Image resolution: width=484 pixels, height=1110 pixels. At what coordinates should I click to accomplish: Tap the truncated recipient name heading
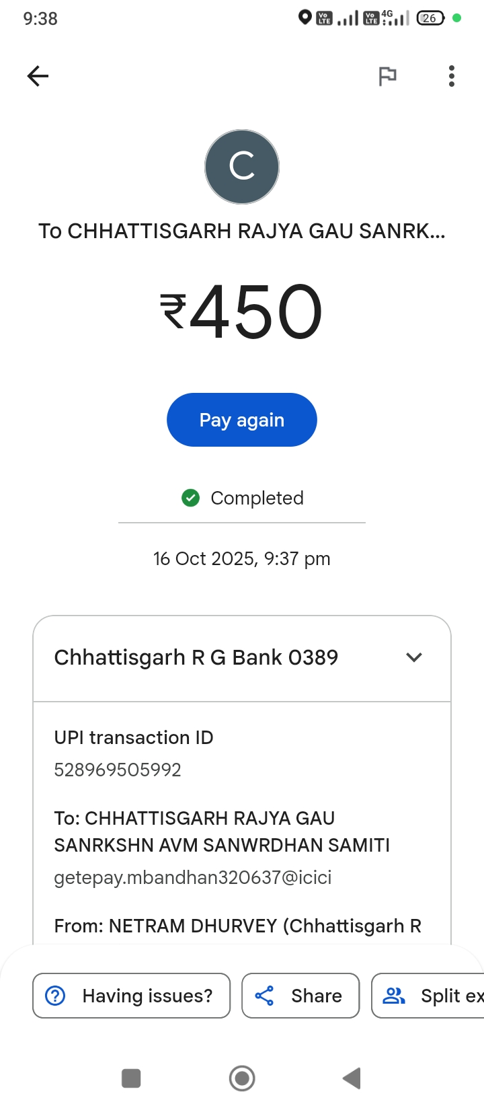(242, 231)
